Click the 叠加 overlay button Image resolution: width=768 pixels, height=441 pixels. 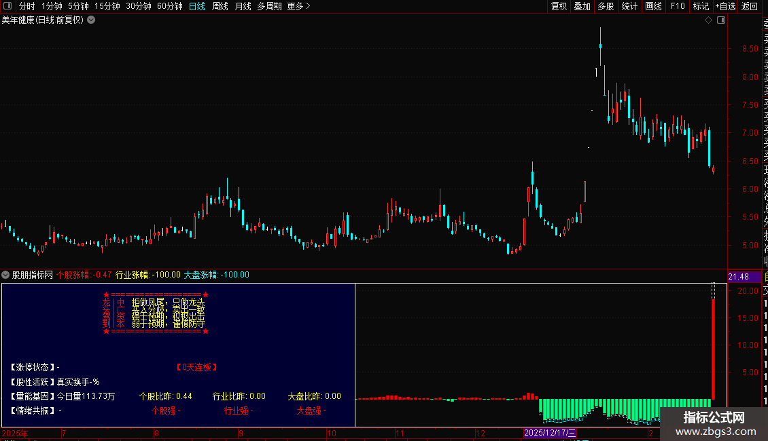[582, 6]
